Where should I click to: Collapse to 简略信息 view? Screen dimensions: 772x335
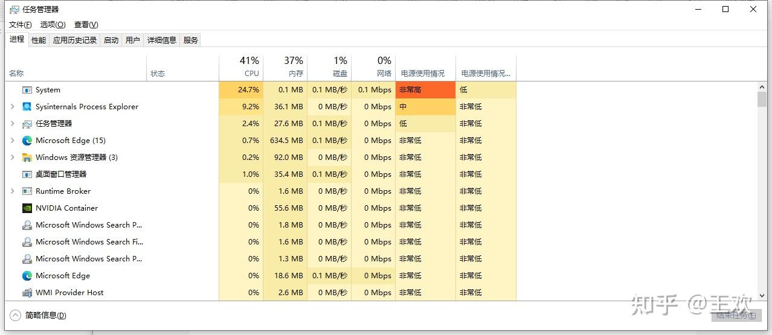pos(39,316)
